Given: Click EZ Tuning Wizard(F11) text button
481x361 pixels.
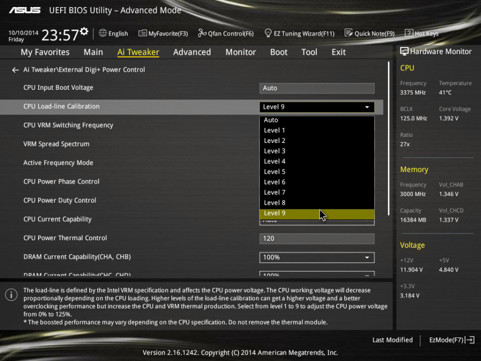Looking at the screenshot, I should click(x=304, y=34).
